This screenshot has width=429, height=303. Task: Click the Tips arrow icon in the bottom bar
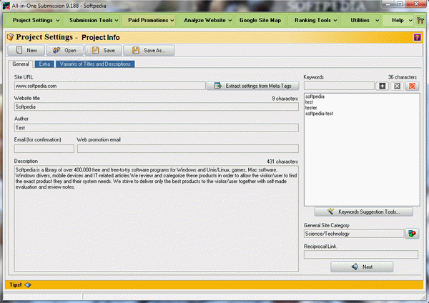click(x=28, y=285)
